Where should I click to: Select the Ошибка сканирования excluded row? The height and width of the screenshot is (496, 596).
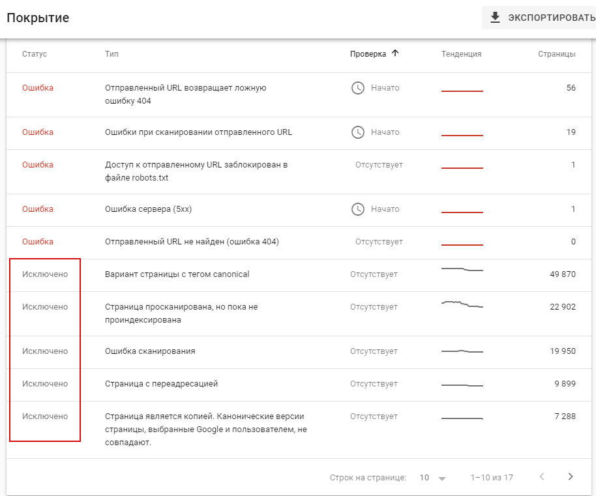[x=150, y=351]
